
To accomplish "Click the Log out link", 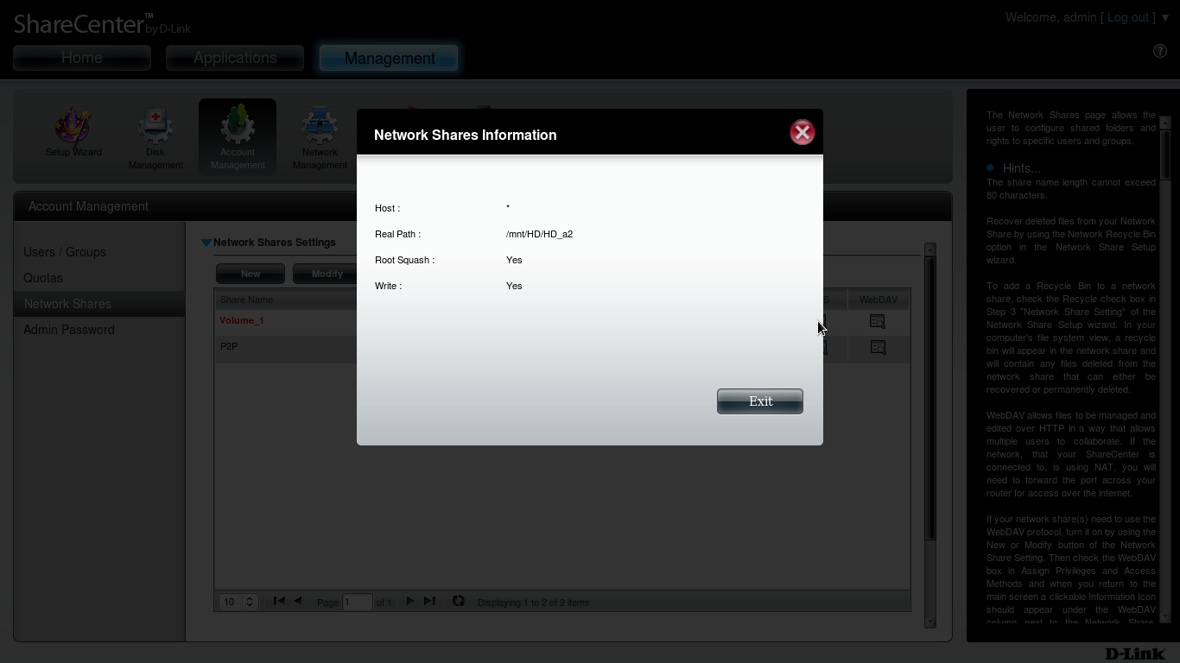I will click(x=1128, y=17).
